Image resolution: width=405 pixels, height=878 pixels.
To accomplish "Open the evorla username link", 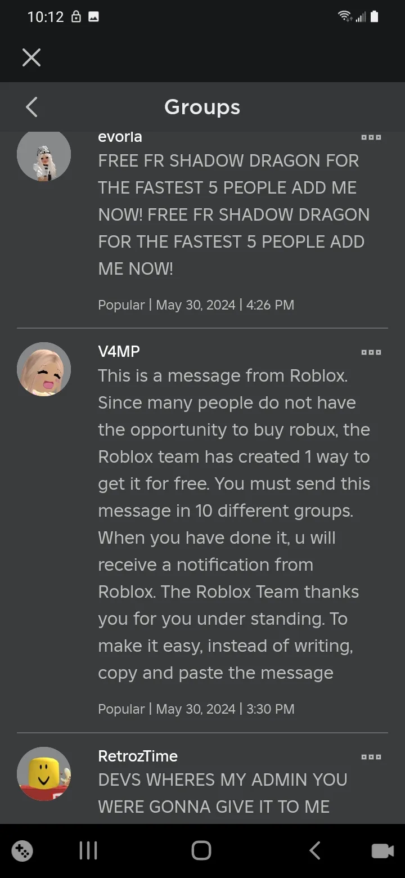I will (120, 137).
